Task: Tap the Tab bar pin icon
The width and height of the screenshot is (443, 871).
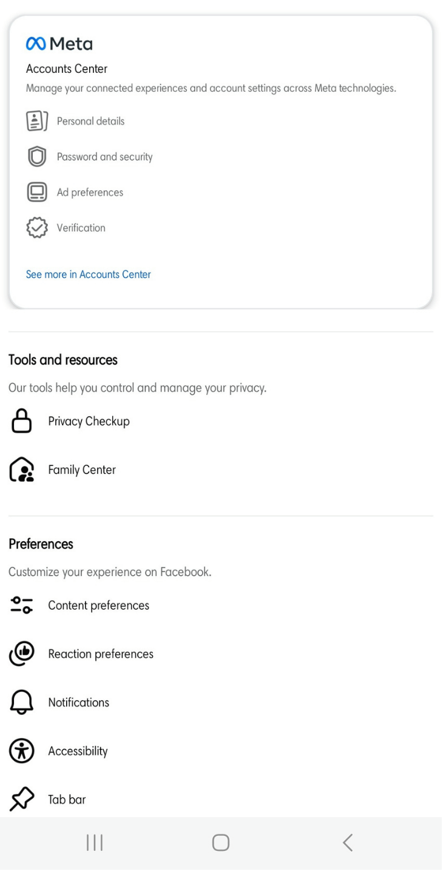Action: pos(21,800)
